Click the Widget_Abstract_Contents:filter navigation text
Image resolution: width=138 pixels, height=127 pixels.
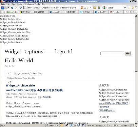pos(28,73)
